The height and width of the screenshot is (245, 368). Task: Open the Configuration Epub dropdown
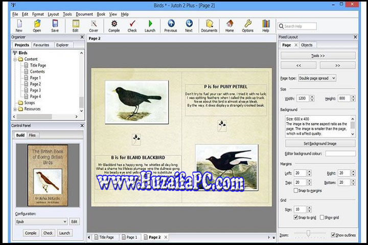41,222
